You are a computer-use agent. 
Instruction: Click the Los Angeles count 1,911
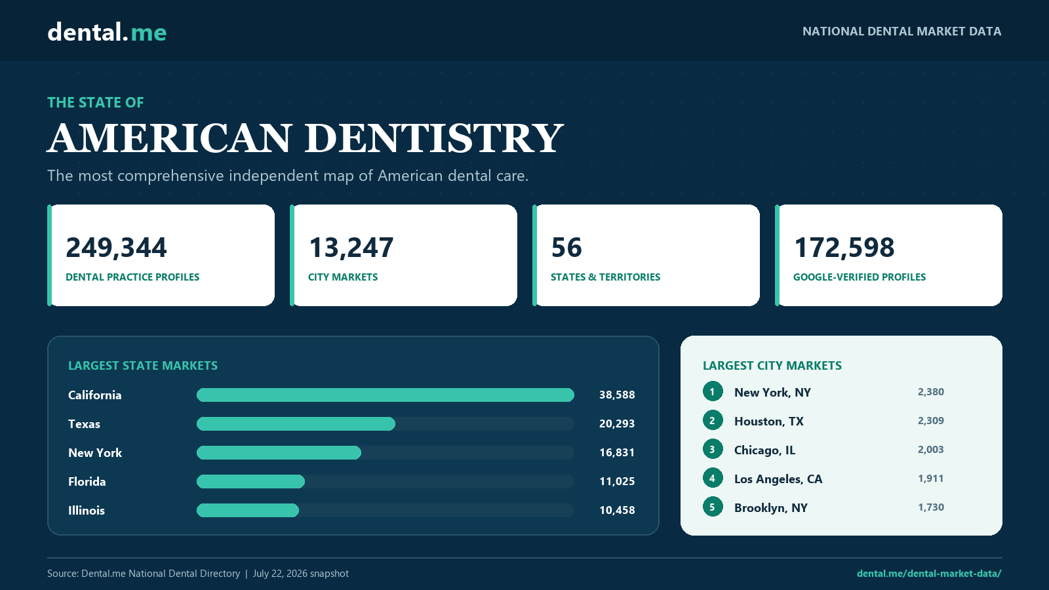click(x=931, y=479)
